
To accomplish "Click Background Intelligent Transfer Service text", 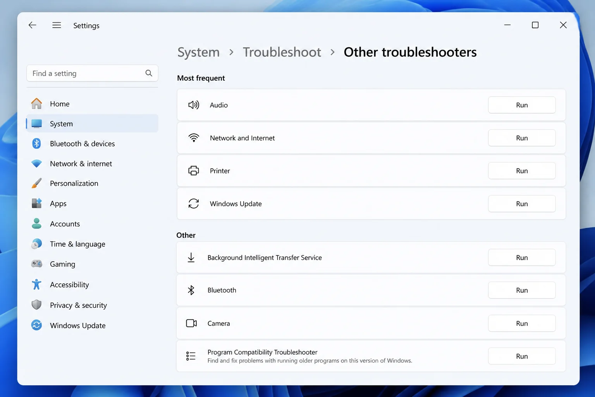I will (265, 258).
